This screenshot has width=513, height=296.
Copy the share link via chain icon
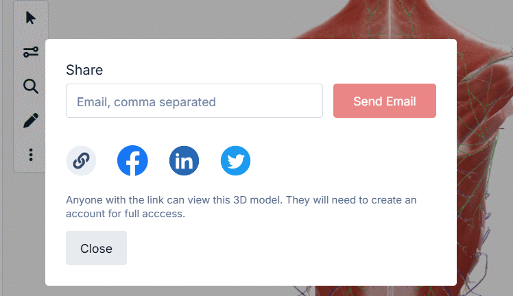81,161
